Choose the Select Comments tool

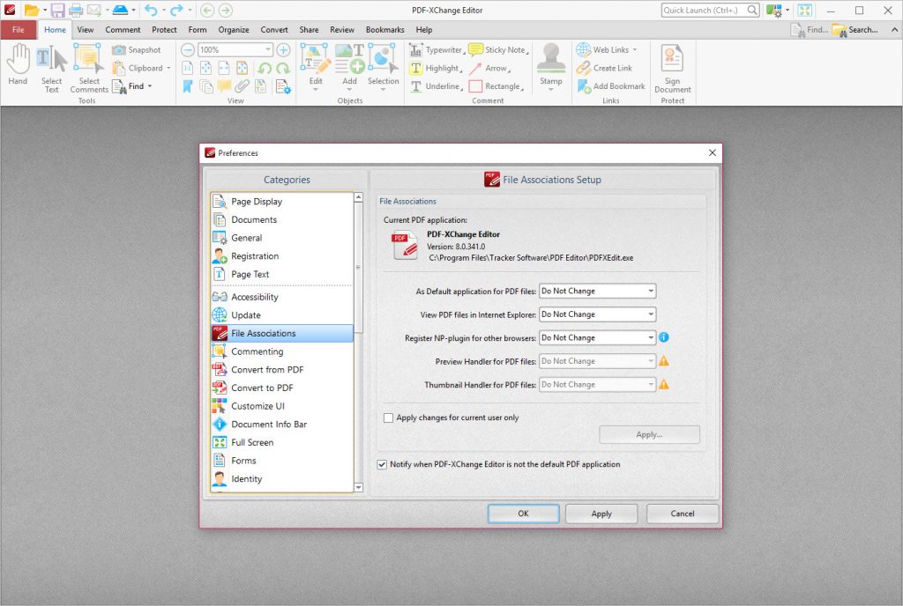[x=89, y=69]
